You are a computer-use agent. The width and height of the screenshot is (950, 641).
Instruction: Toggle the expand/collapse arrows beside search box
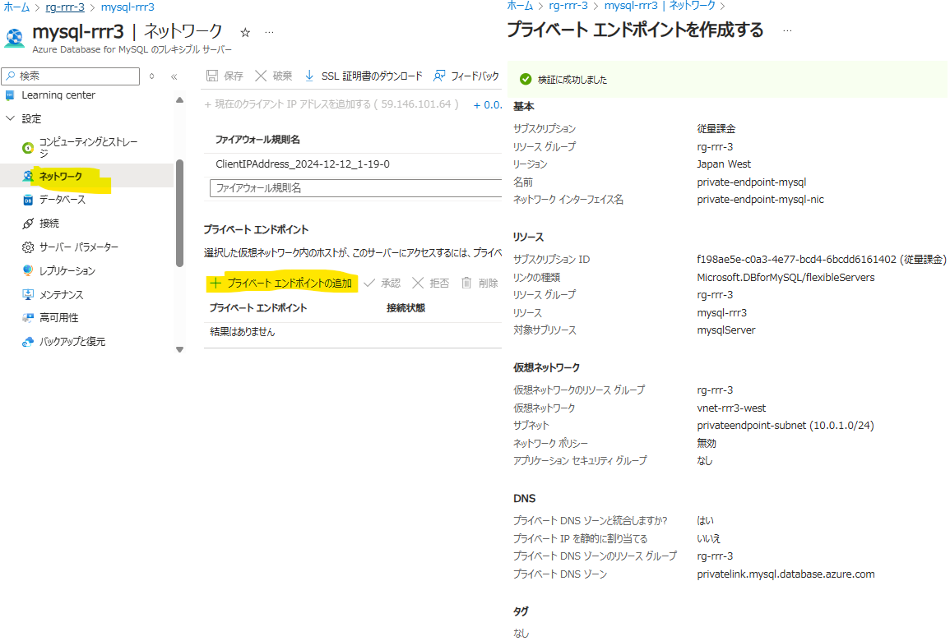(151, 76)
